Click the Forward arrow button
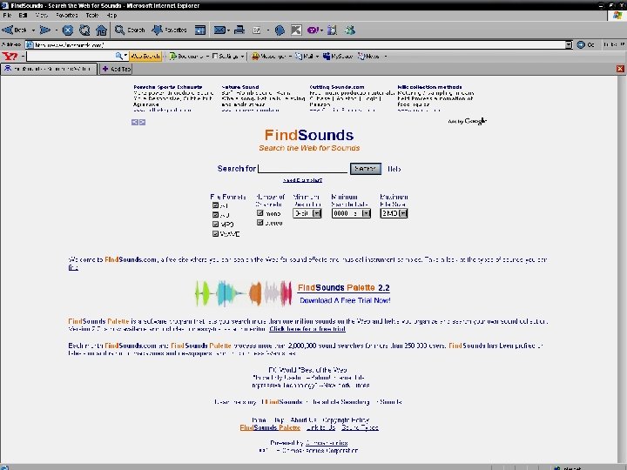Screen dimensions: 627x470 [44, 30]
